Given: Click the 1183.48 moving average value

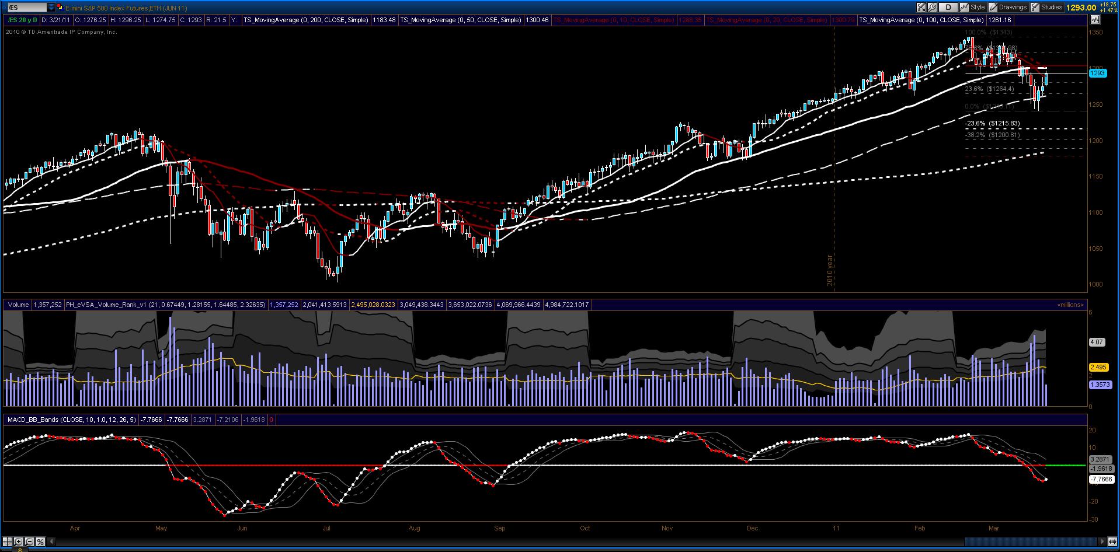Looking at the screenshot, I should [384, 20].
